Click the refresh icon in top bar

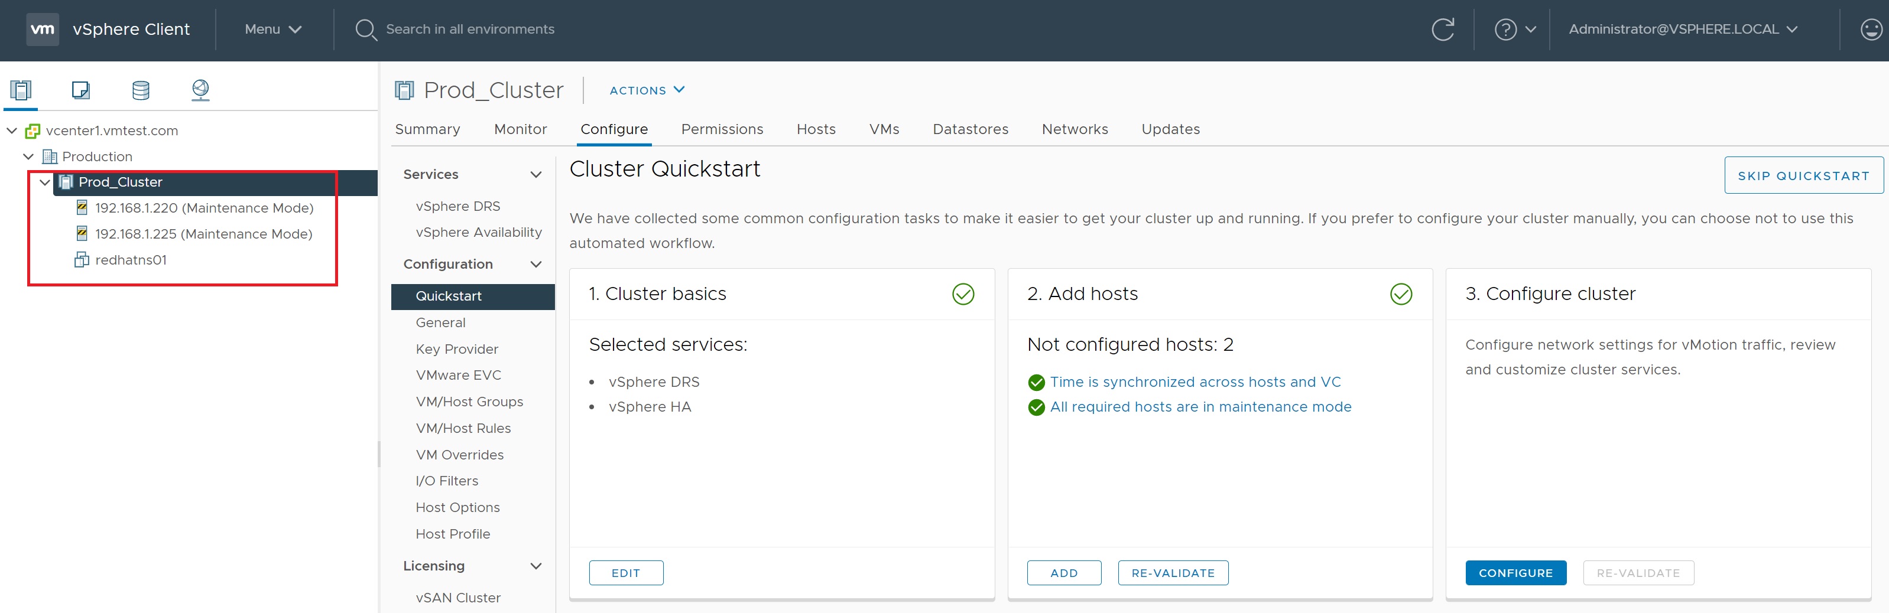pos(1442,30)
